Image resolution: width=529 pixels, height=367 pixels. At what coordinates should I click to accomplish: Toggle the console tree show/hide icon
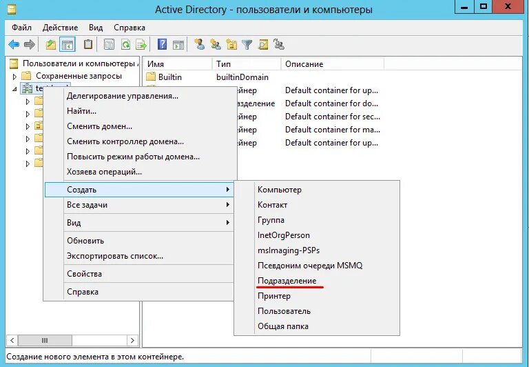tap(67, 44)
